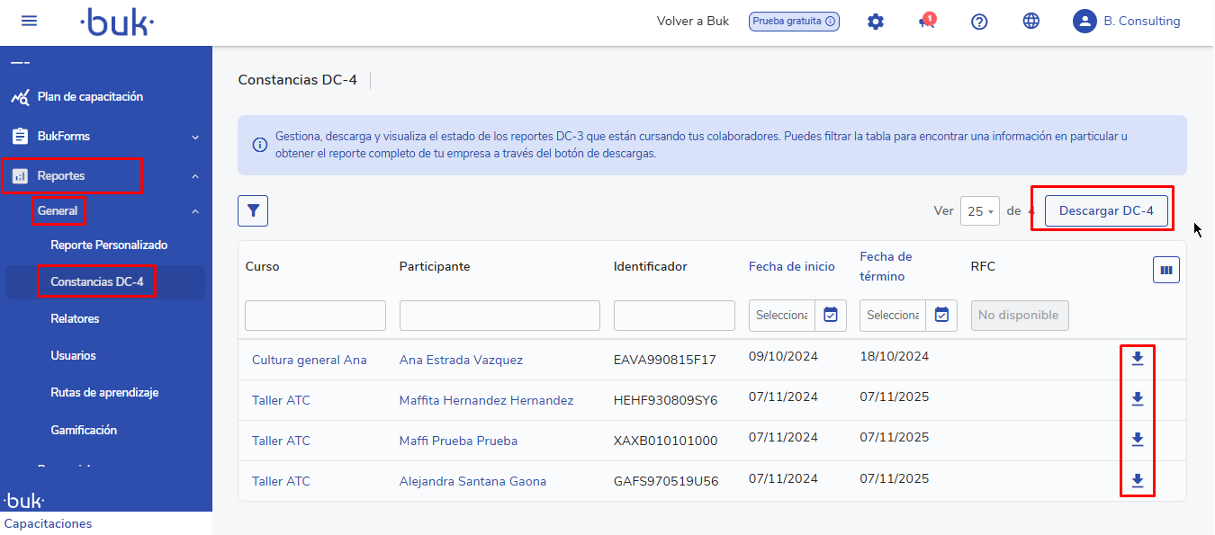The image size is (1215, 535).
Task: Open notifications megaphone icon
Action: click(x=927, y=22)
